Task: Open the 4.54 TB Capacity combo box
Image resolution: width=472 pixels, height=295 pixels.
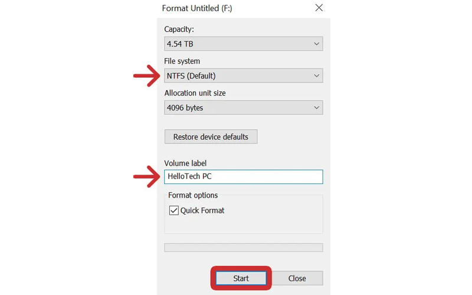Action: [236, 44]
